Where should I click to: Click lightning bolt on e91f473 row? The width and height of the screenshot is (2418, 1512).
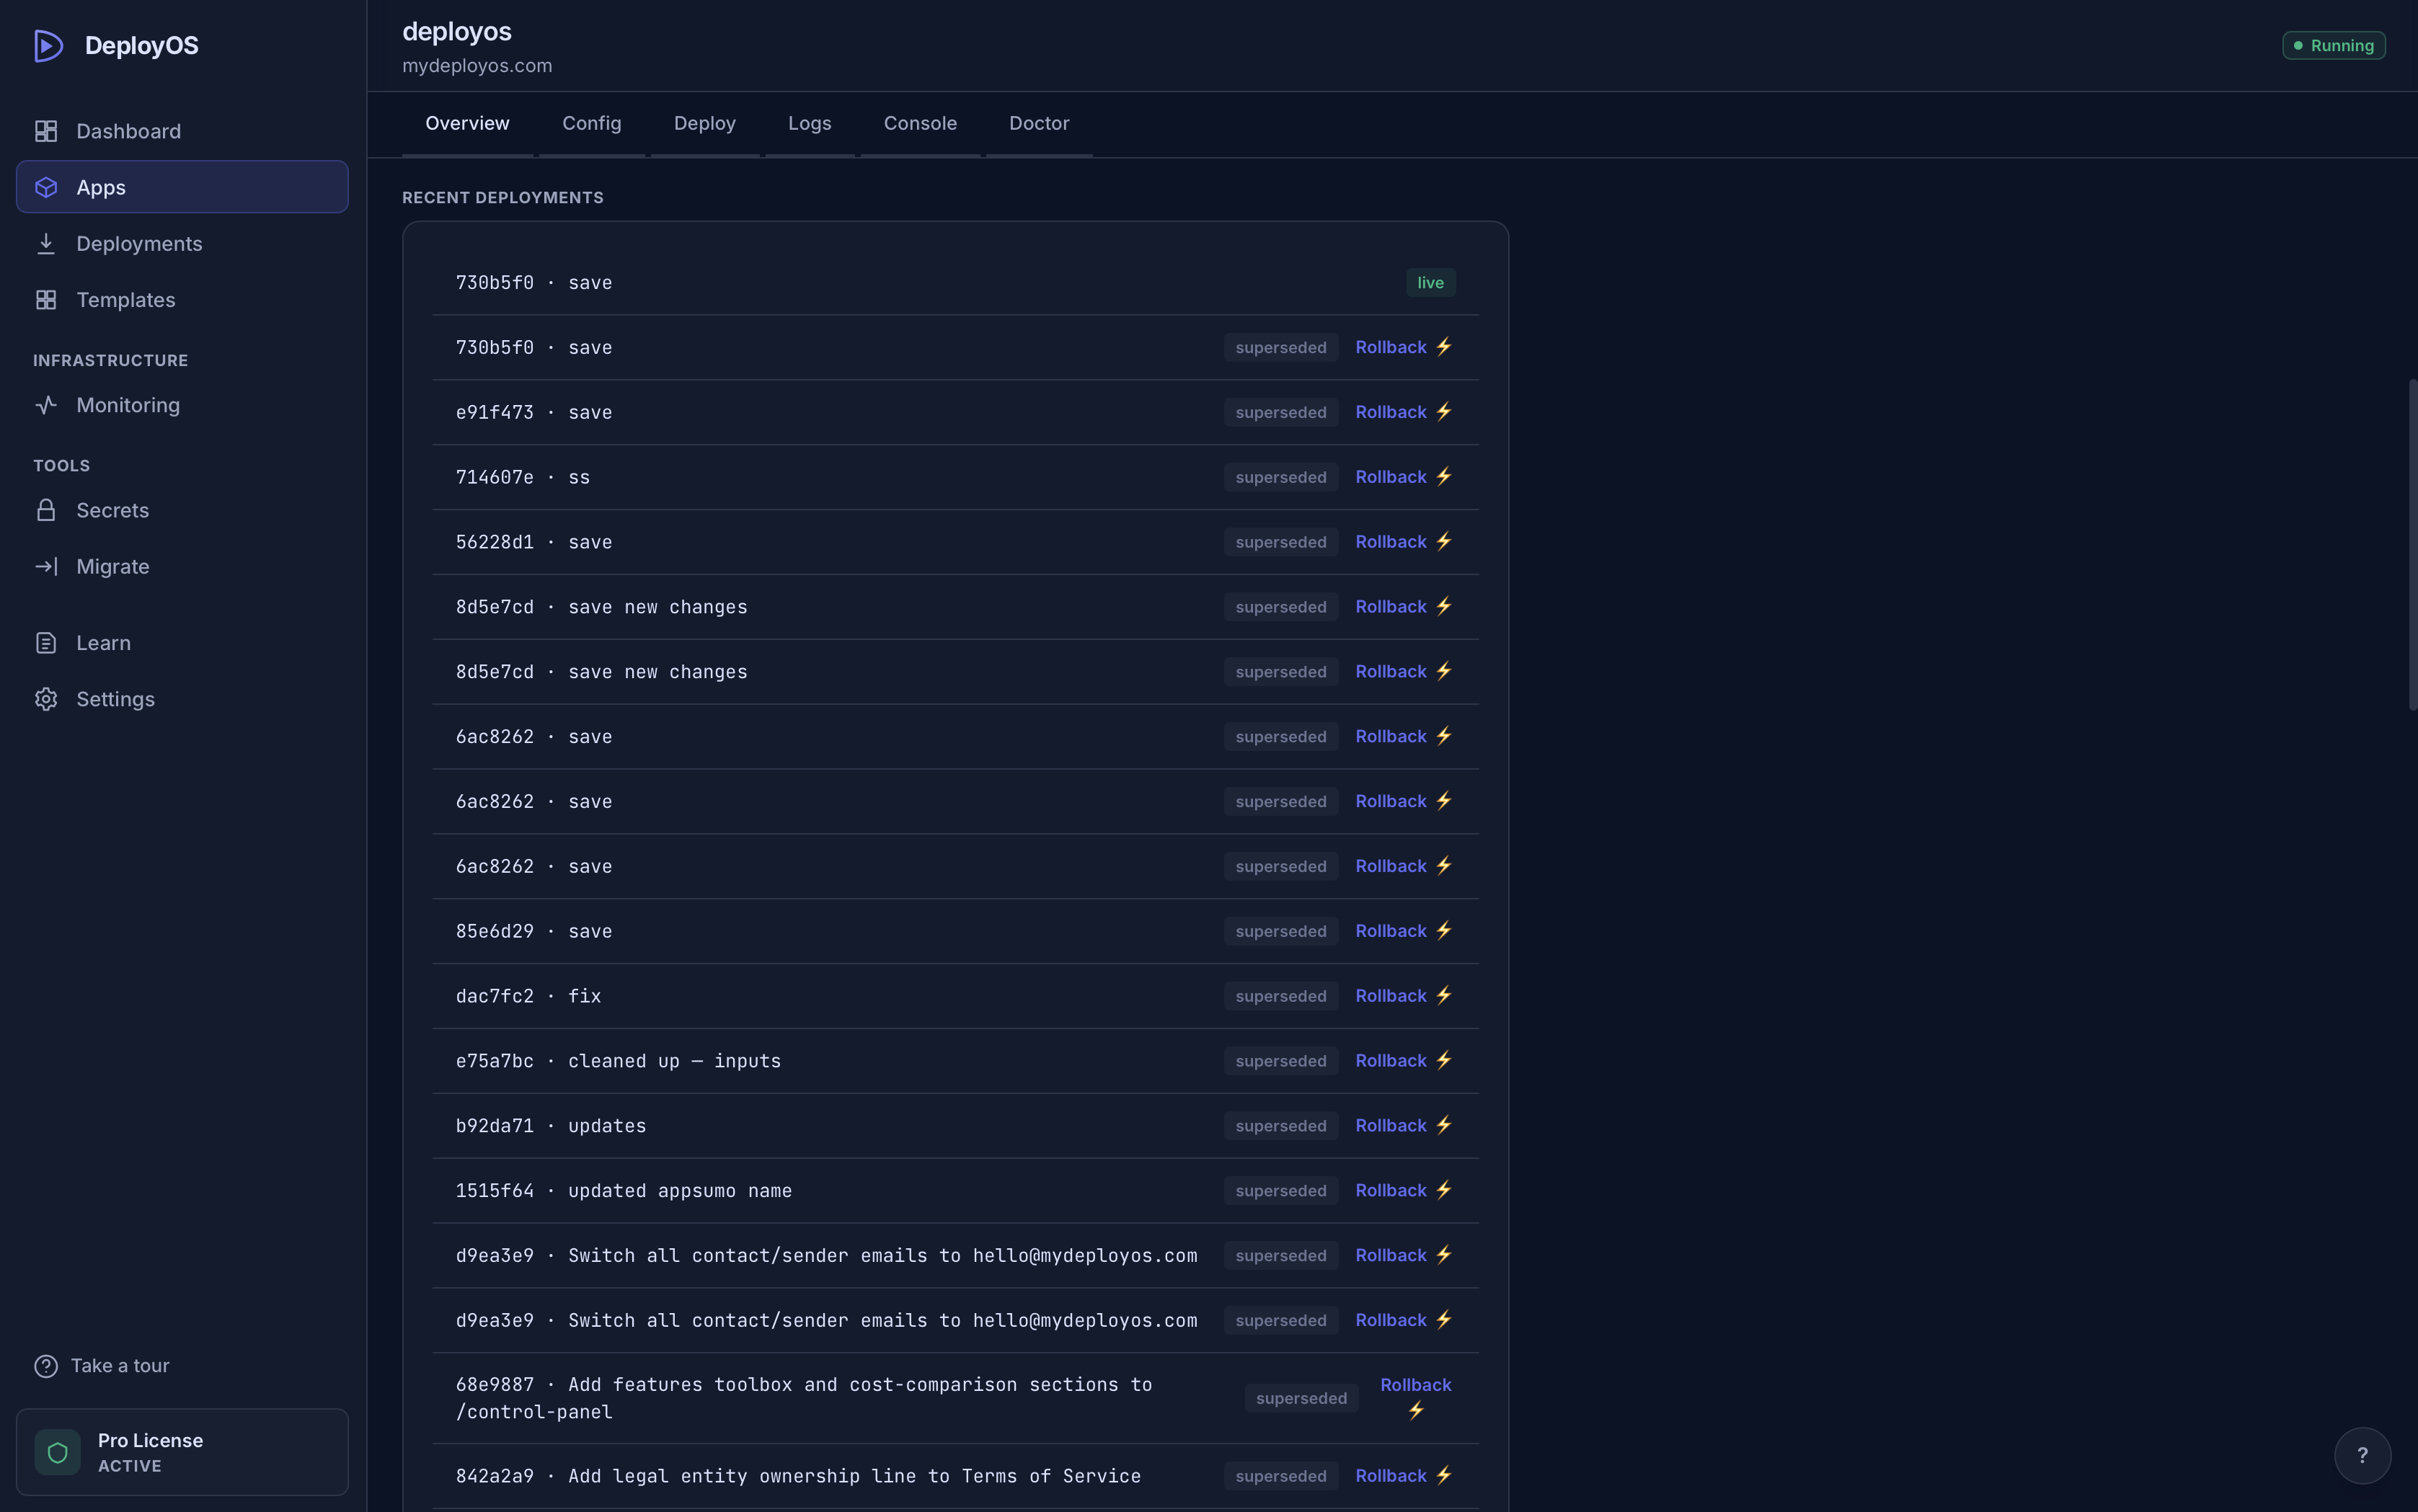(x=1443, y=412)
